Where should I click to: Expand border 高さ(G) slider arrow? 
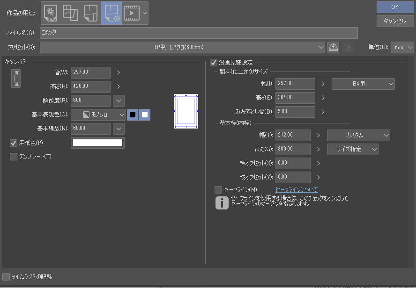point(319,149)
